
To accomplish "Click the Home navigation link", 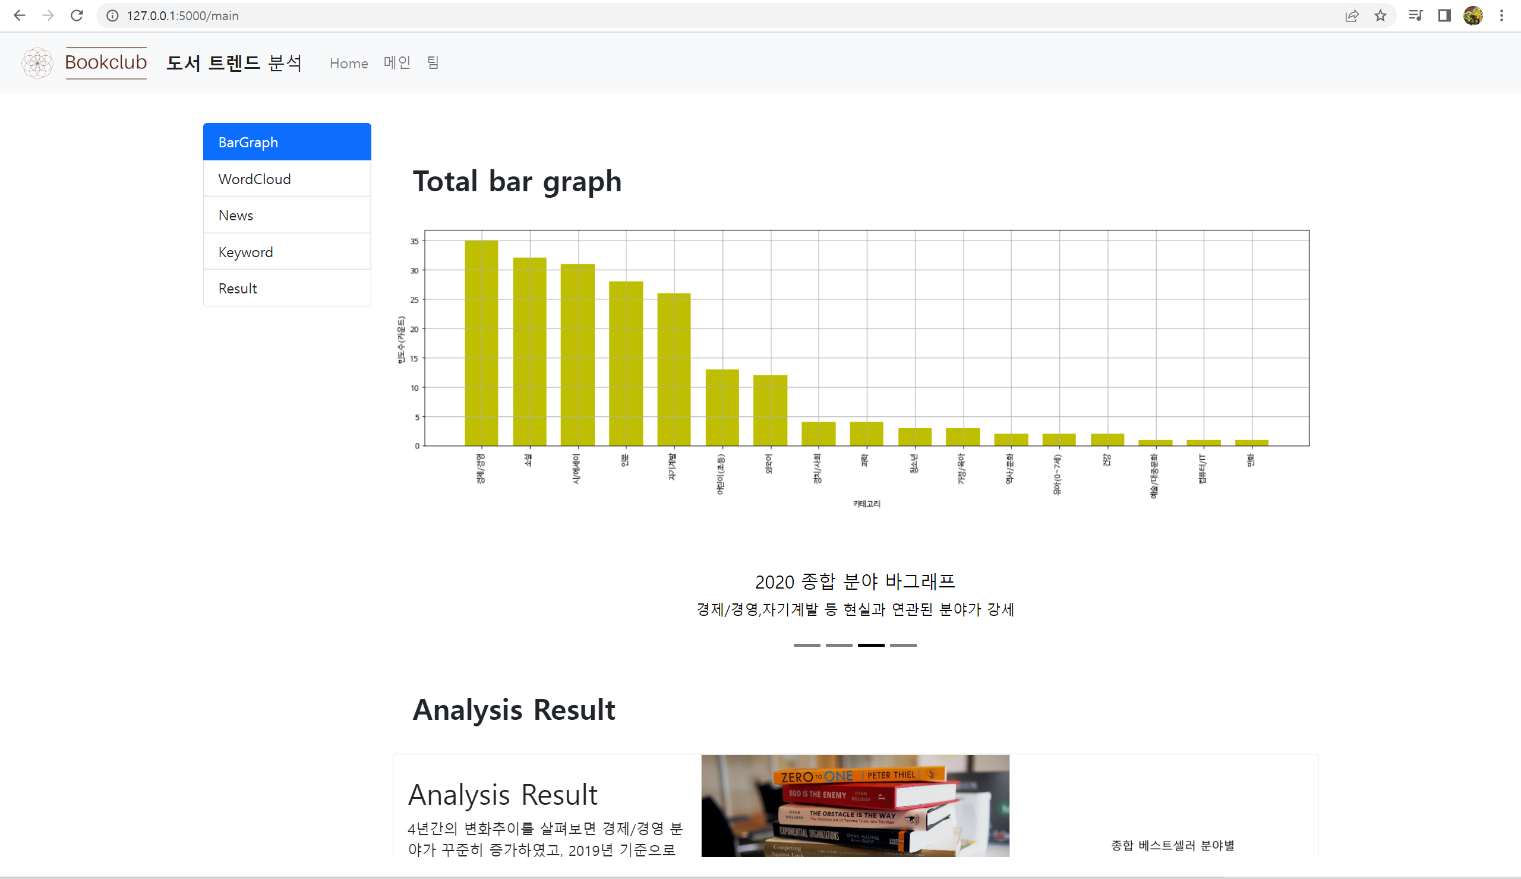I will (x=348, y=63).
